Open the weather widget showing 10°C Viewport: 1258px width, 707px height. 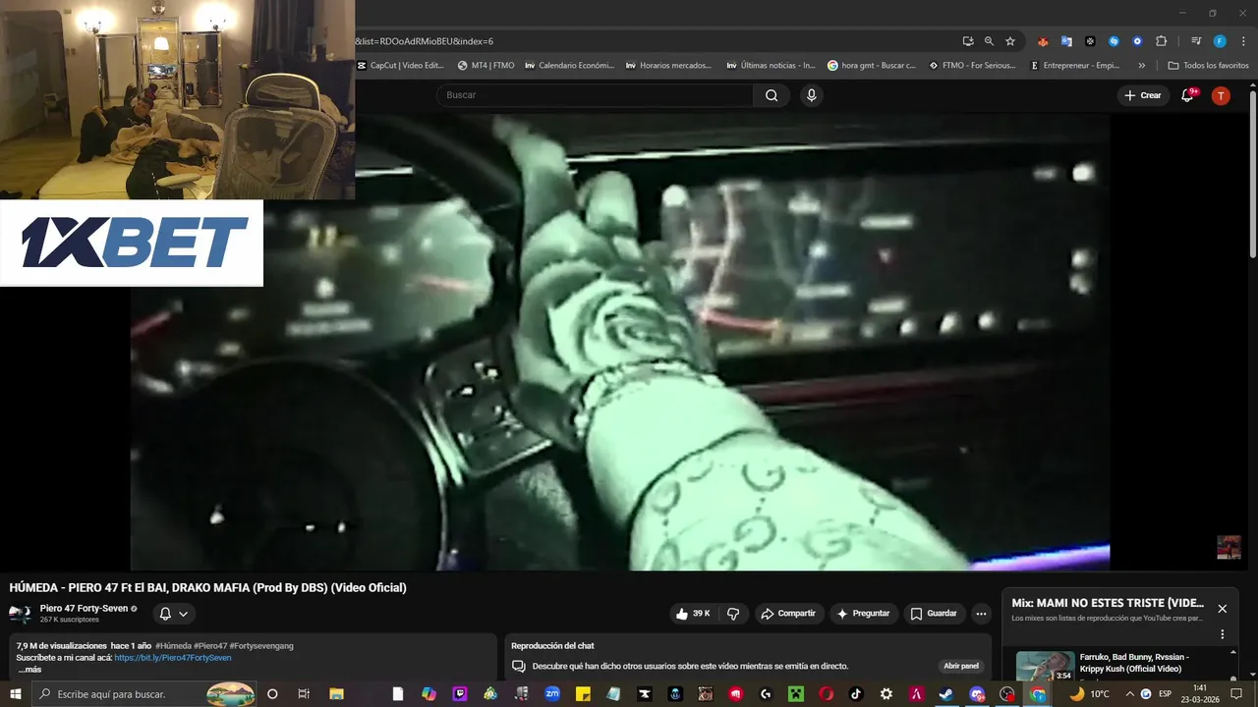click(1089, 694)
